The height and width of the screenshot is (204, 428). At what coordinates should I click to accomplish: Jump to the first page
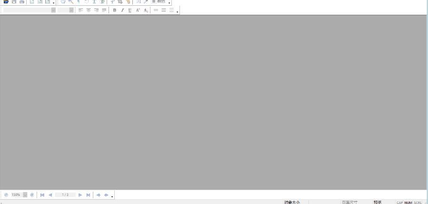click(x=42, y=195)
